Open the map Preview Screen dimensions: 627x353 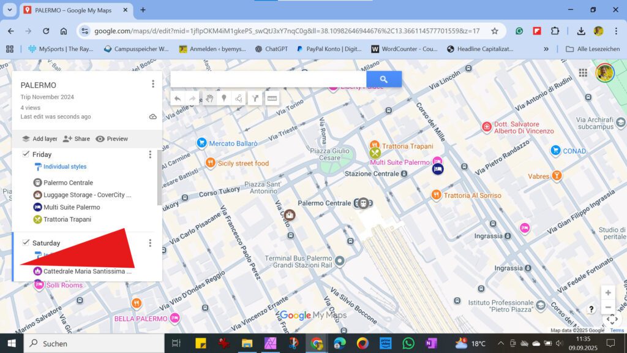(111, 139)
